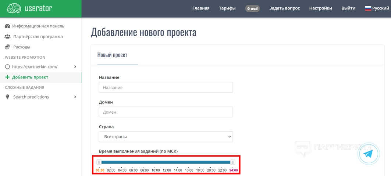Open the Telegram chat bubble
This screenshot has width=391, height=176.
368,154
